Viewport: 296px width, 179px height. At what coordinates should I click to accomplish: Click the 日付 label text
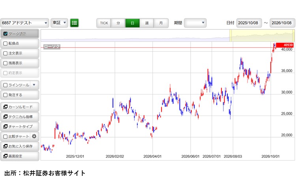[x=230, y=23]
